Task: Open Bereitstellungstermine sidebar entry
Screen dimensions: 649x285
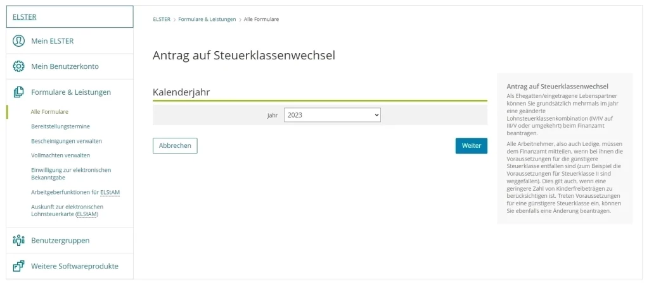Action: coord(60,126)
